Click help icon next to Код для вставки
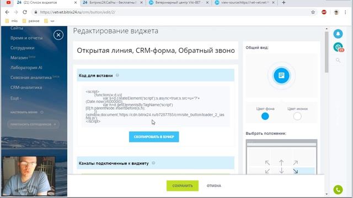 click(117, 75)
